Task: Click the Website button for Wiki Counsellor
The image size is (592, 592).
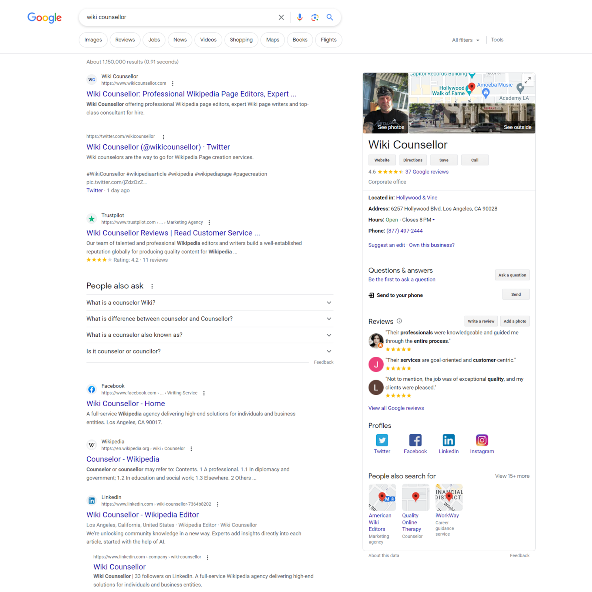Action: (x=382, y=160)
